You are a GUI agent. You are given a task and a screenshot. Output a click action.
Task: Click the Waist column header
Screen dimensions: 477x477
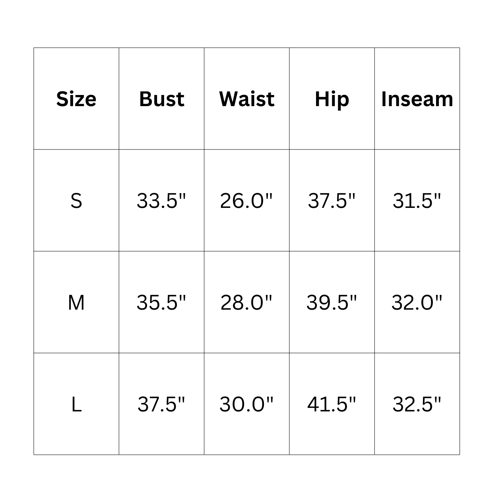(246, 99)
